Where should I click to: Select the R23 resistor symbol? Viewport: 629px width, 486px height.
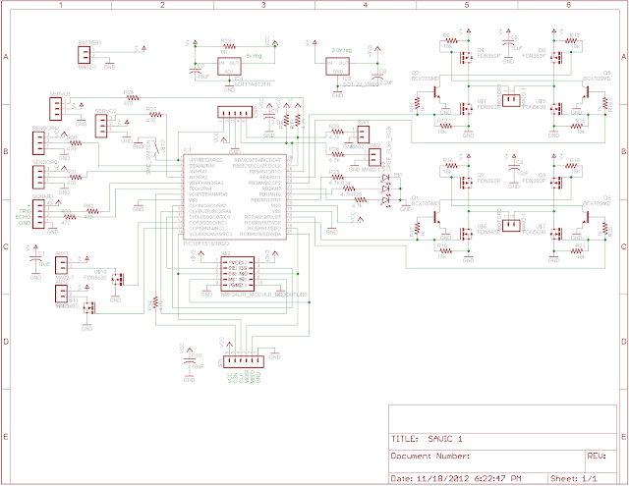pos(337,177)
